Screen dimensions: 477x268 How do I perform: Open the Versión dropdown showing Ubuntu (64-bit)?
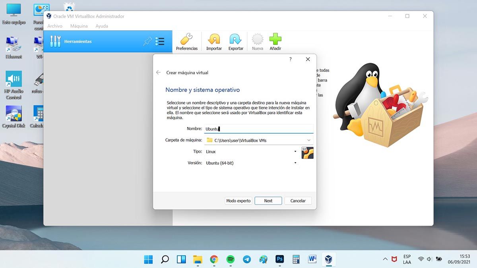tap(295, 163)
